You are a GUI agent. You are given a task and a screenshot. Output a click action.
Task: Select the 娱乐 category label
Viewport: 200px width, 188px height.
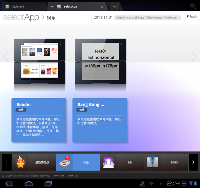(86, 162)
